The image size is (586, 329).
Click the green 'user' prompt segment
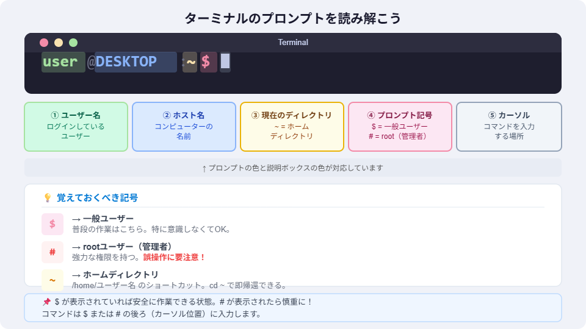[x=63, y=62]
